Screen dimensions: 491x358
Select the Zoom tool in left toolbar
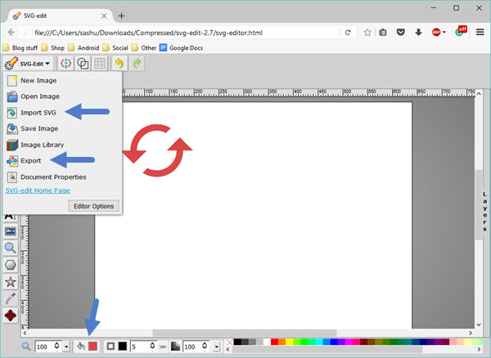[x=11, y=248]
